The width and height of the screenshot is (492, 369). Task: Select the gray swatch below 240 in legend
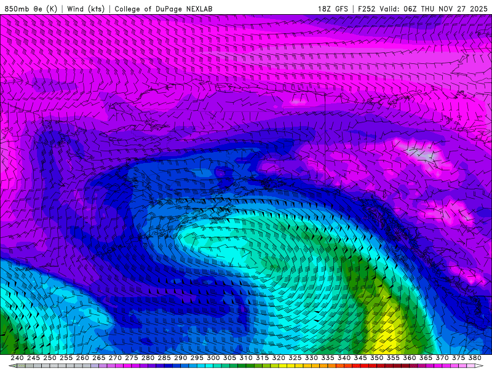(21, 366)
